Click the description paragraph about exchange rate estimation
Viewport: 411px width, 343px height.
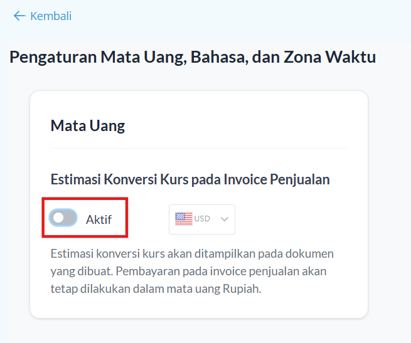[x=192, y=272]
